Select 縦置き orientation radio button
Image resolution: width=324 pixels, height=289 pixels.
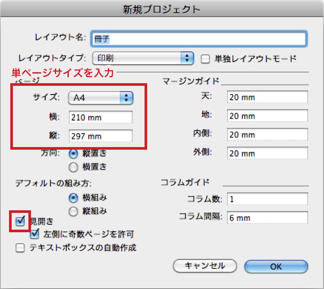tap(74, 154)
